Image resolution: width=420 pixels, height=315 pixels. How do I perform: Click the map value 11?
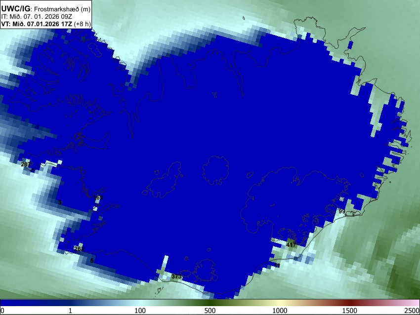[277, 266]
